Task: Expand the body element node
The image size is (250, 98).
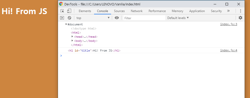Action: pyautogui.click(x=72, y=41)
